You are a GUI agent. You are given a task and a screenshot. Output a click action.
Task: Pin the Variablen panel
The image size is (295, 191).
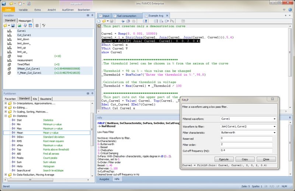coord(92,15)
